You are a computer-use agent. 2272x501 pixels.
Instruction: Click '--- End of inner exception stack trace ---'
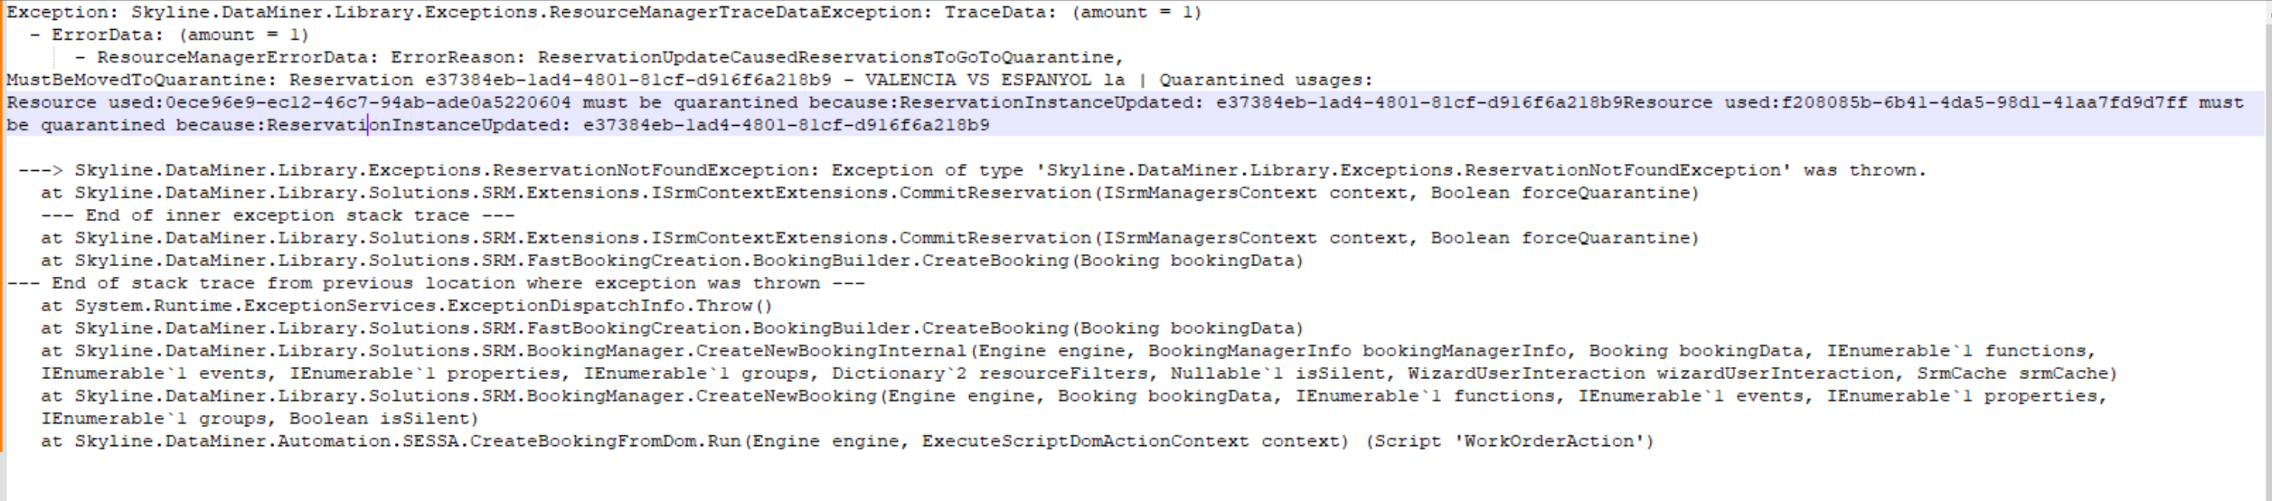pos(278,216)
